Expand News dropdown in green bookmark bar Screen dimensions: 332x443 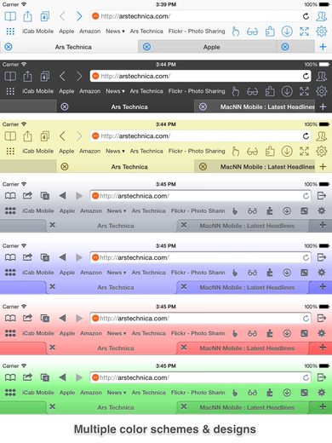[x=117, y=393]
